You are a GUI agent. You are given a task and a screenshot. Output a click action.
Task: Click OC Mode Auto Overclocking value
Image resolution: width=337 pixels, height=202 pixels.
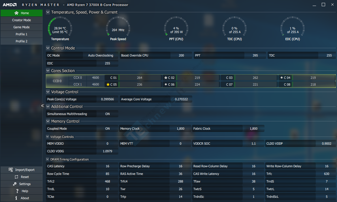(101, 55)
